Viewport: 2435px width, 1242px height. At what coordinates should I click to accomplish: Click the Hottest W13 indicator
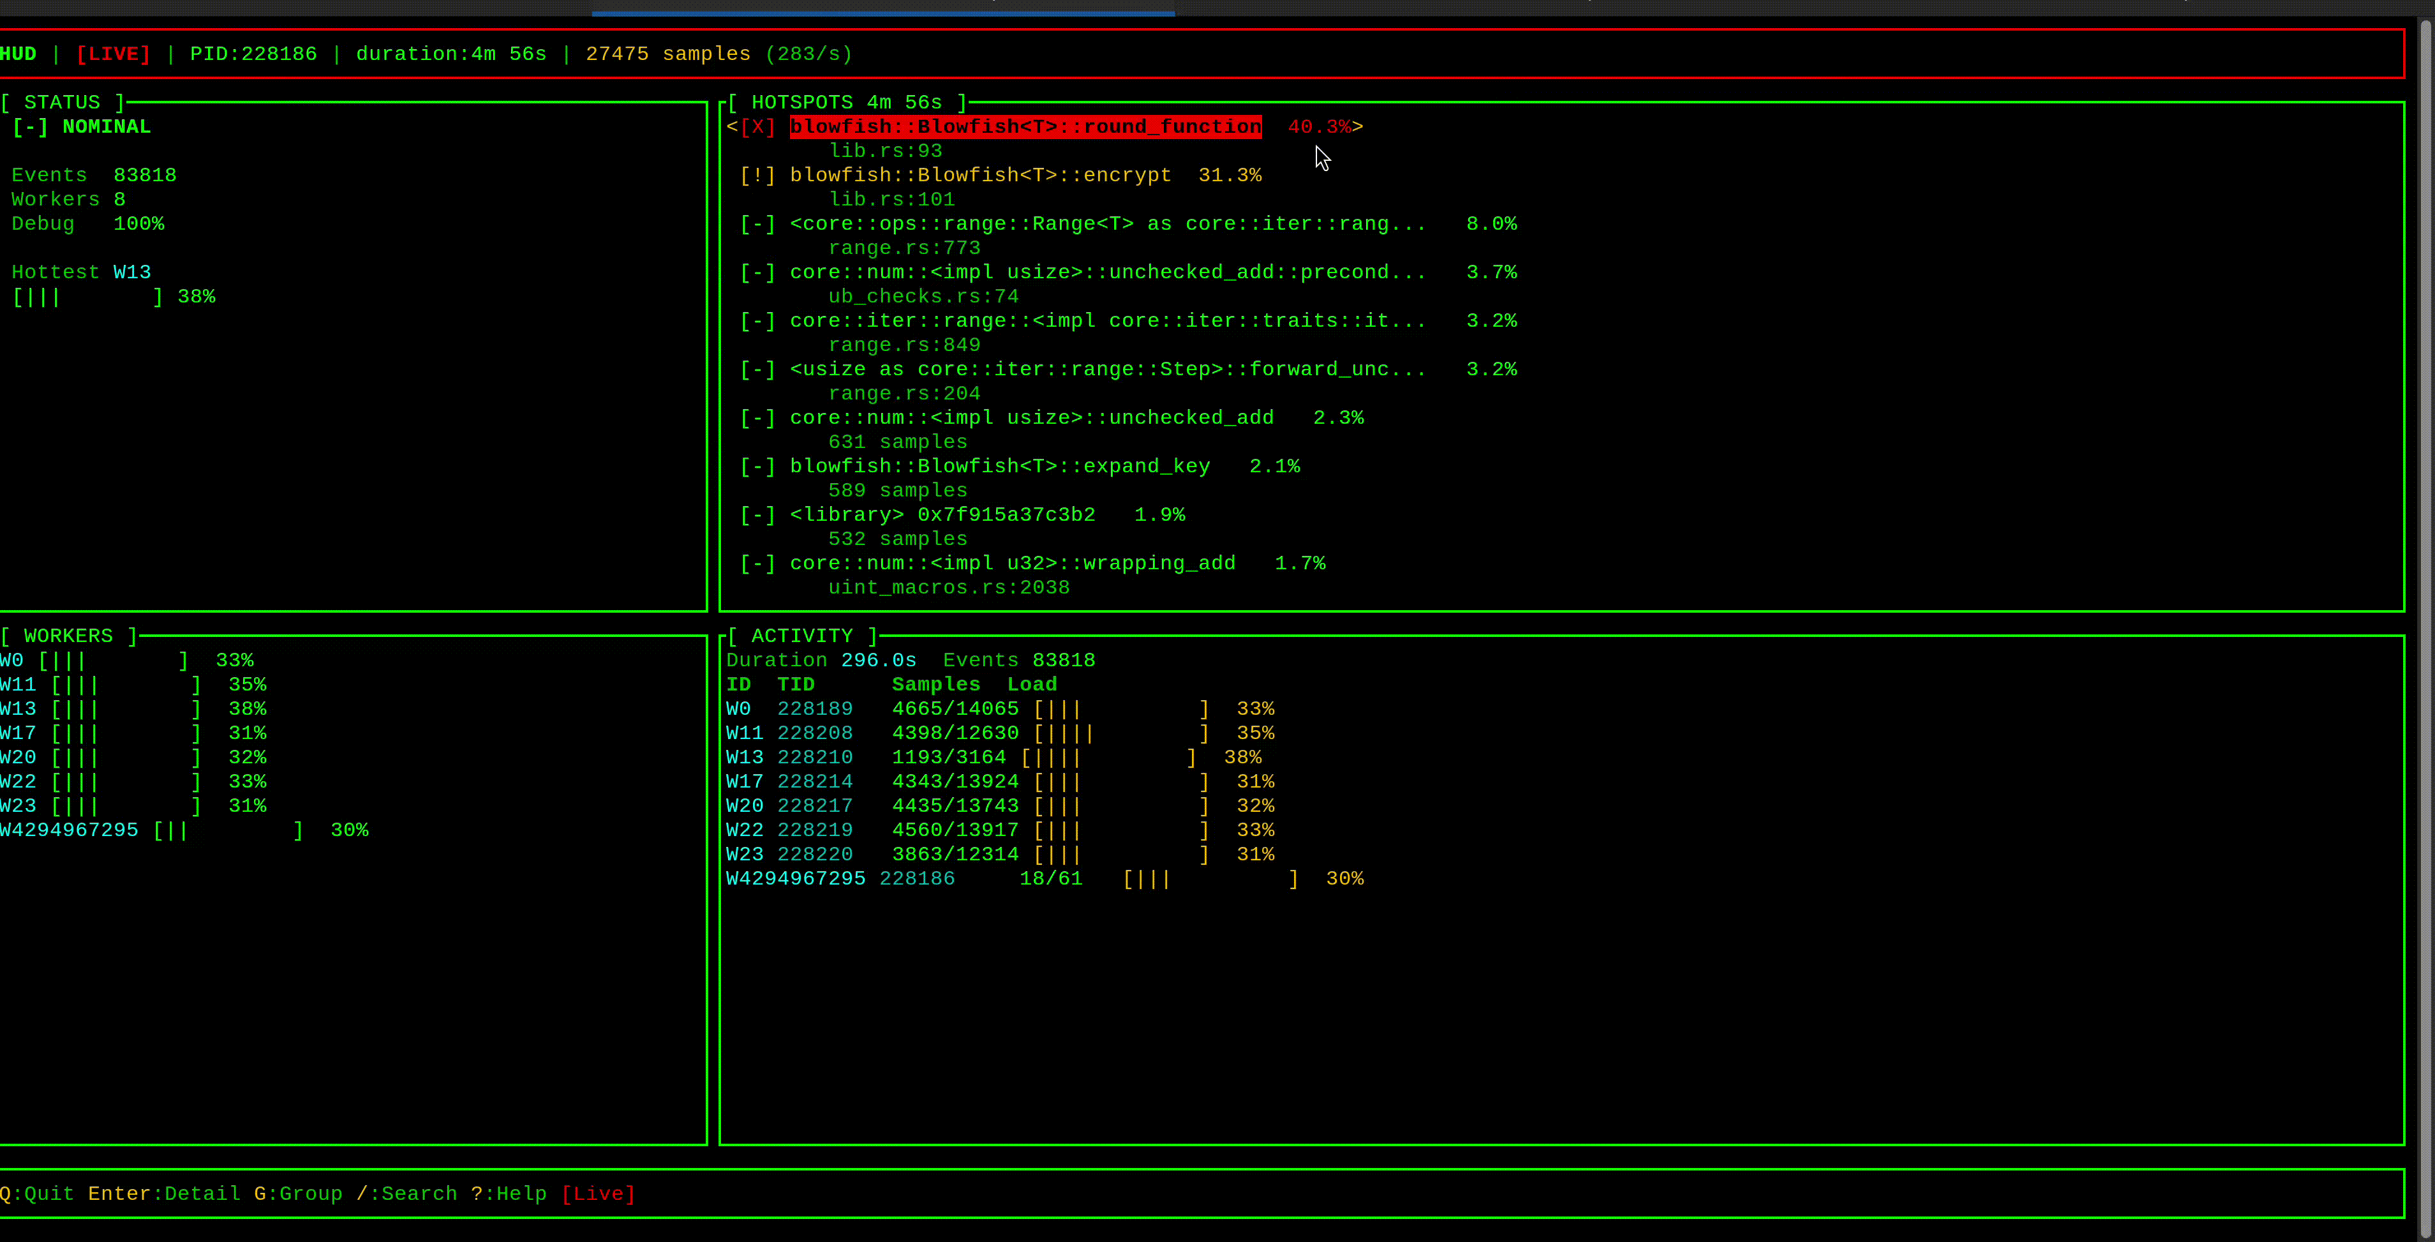click(x=80, y=271)
